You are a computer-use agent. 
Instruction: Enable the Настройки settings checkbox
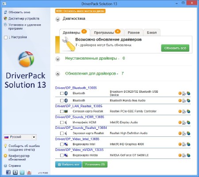click(x=6, y=38)
